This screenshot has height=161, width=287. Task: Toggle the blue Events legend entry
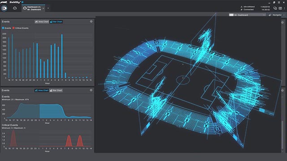click(6, 28)
